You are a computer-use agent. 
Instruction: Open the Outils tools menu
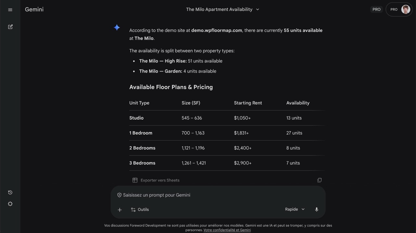click(x=140, y=209)
